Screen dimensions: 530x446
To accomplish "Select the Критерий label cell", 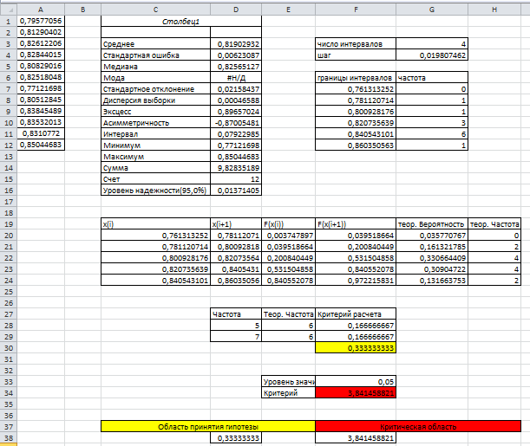I will tap(288, 393).
